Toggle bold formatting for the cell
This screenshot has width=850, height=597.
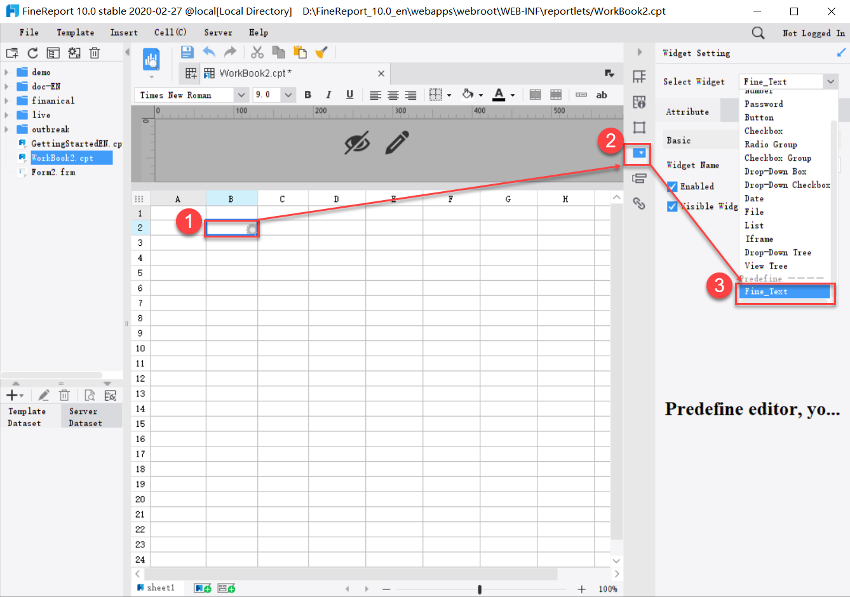(307, 95)
